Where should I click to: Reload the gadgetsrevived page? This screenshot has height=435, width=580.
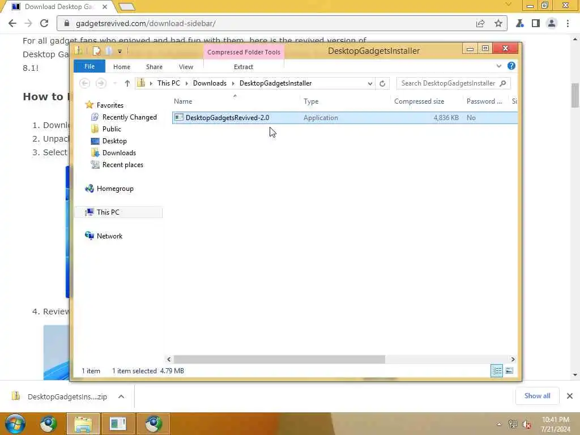click(44, 23)
